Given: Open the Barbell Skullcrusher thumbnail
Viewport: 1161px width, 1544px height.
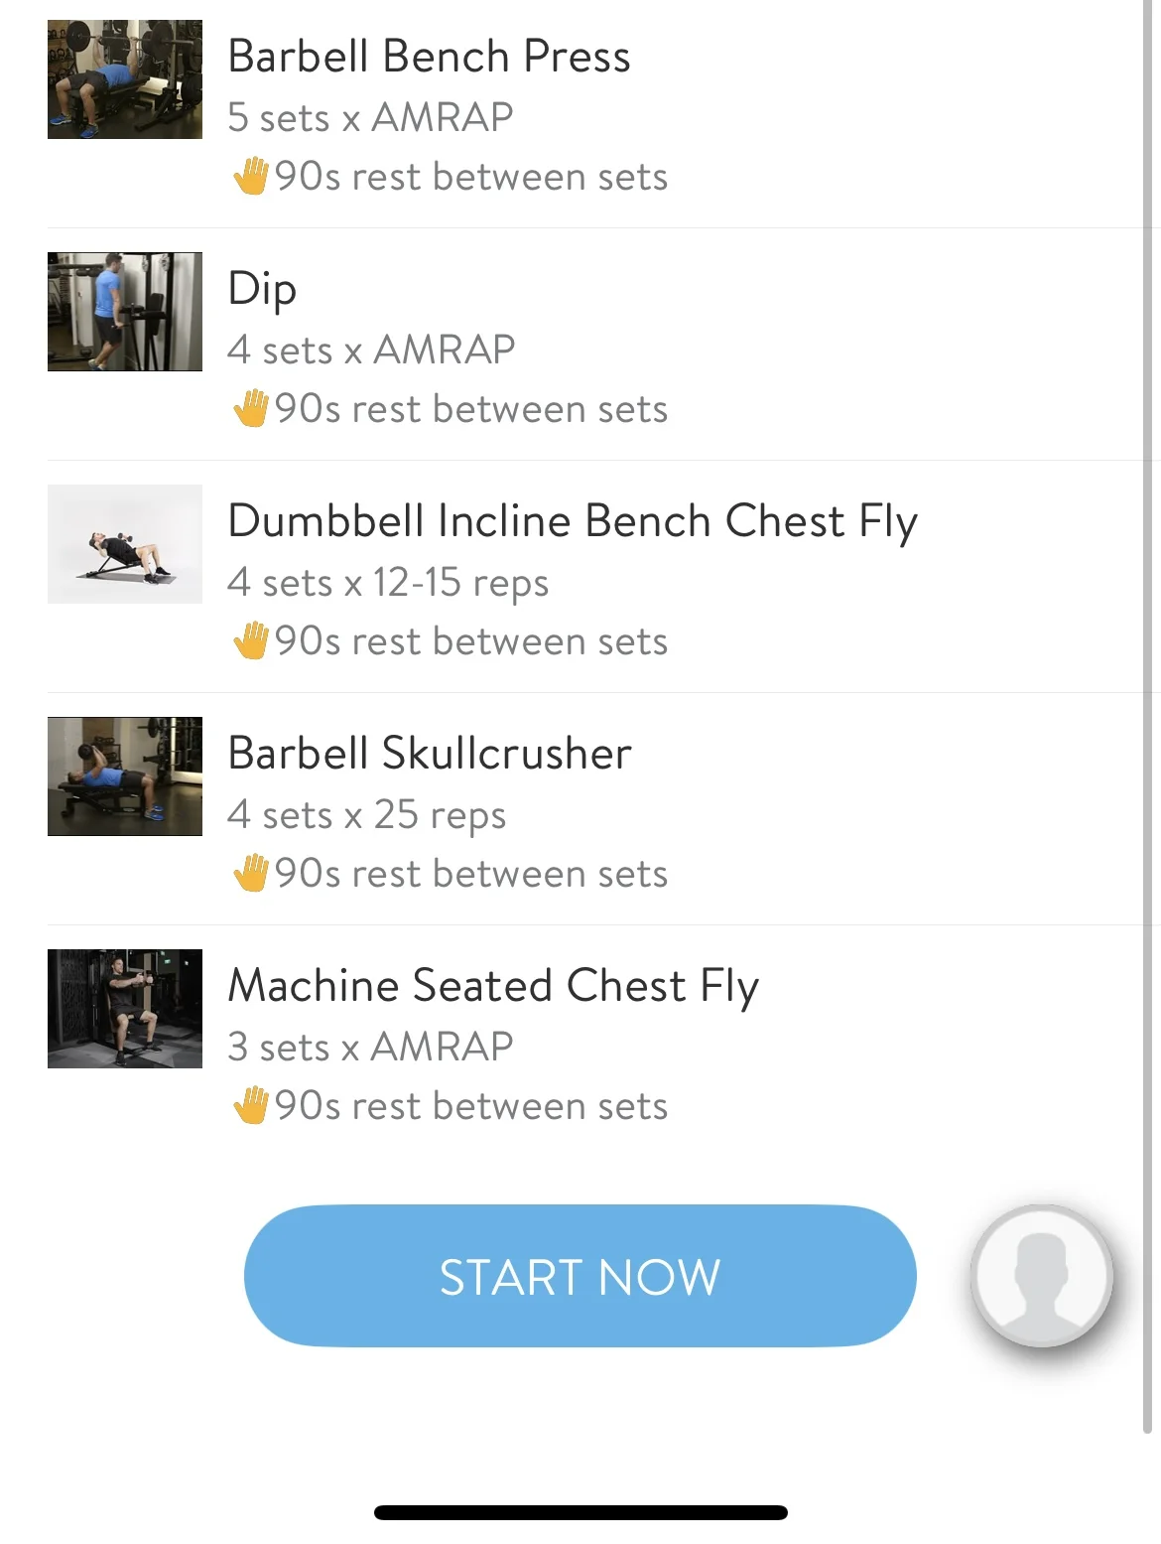Looking at the screenshot, I should pyautogui.click(x=125, y=776).
